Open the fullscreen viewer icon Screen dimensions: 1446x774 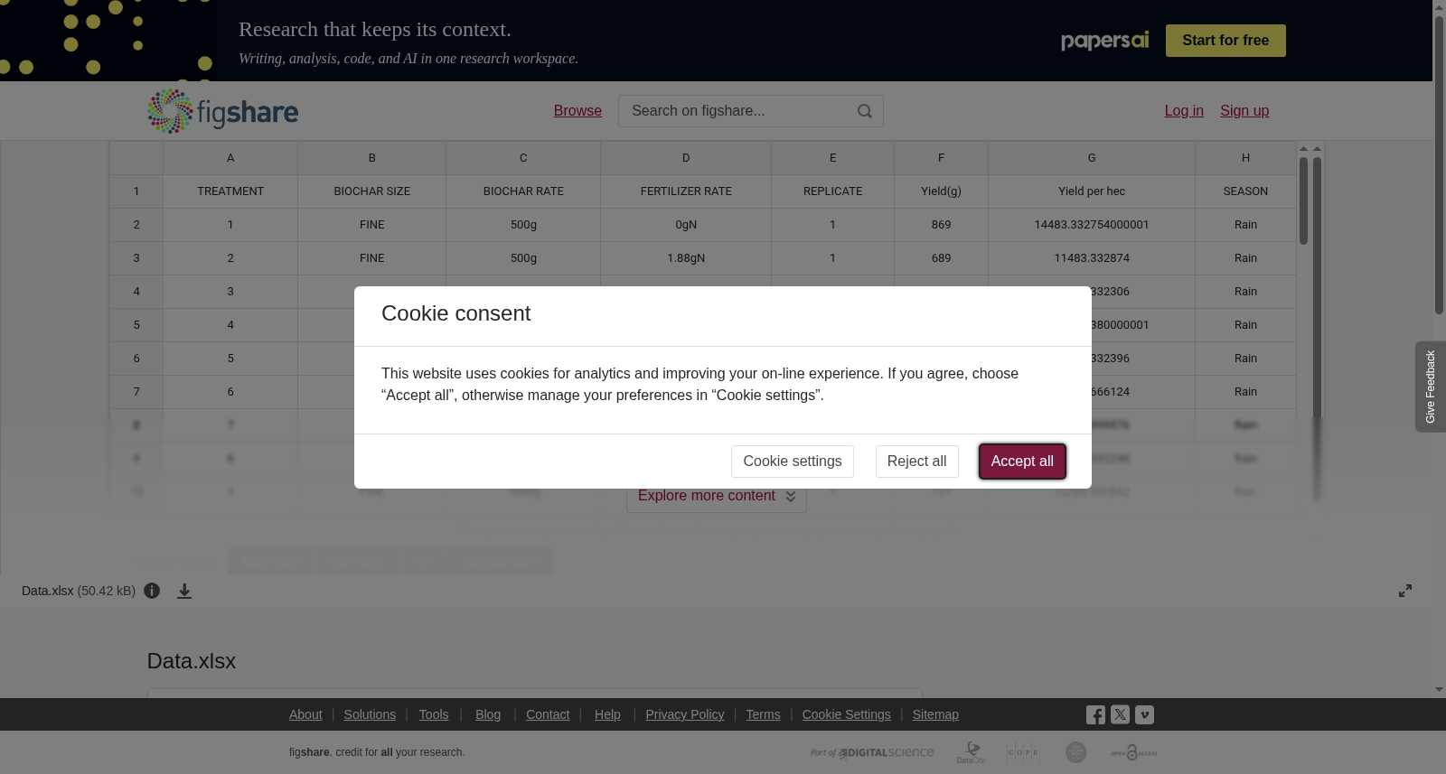pos(1405,591)
